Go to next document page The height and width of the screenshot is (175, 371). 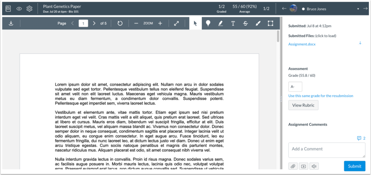click(94, 23)
